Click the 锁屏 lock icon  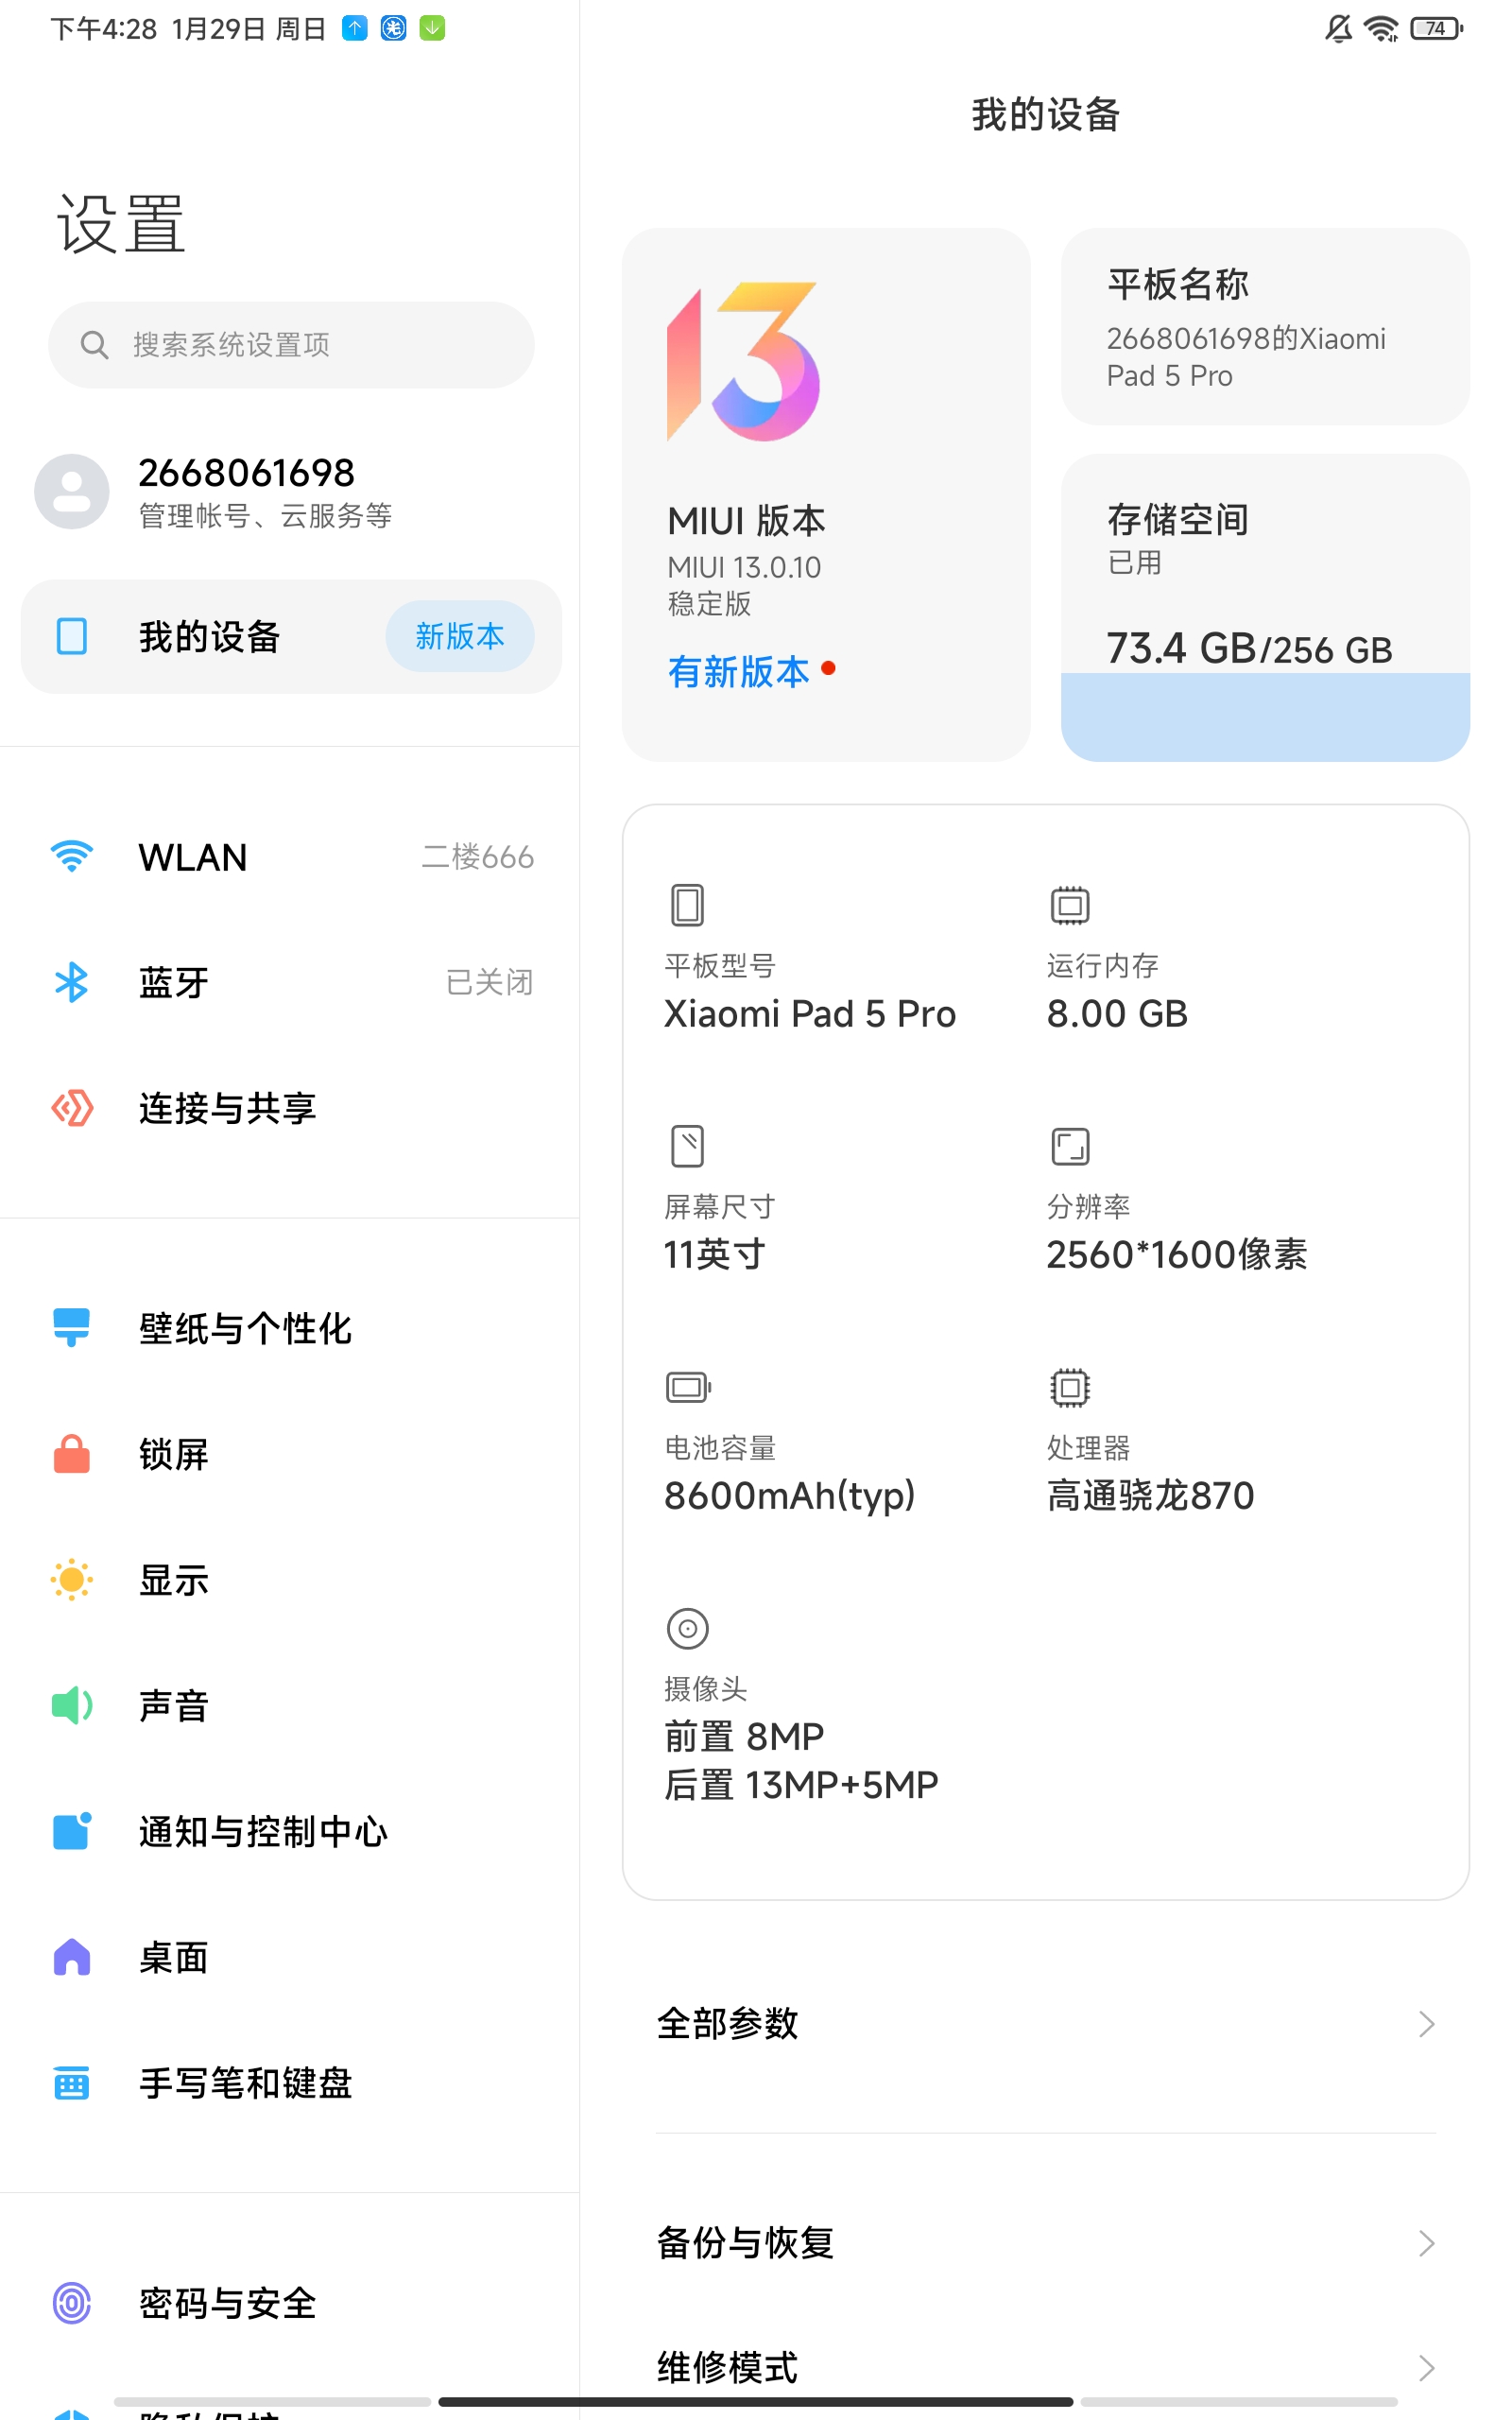(72, 1454)
